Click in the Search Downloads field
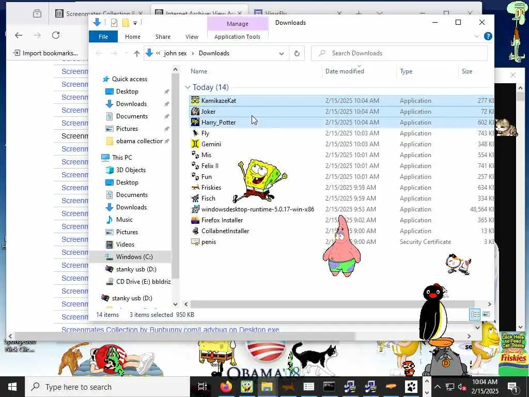 (399, 53)
